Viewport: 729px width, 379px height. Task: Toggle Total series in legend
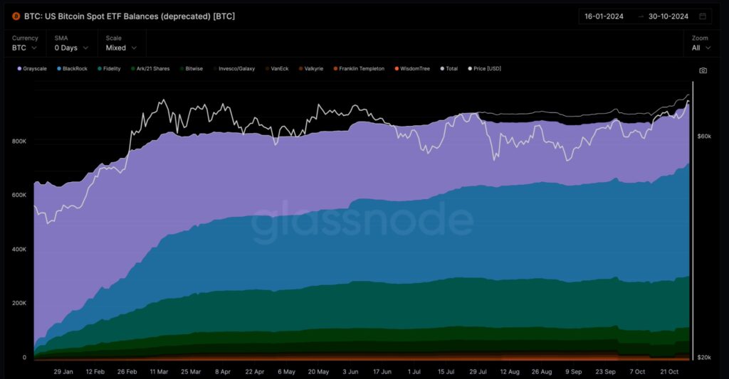[449, 69]
